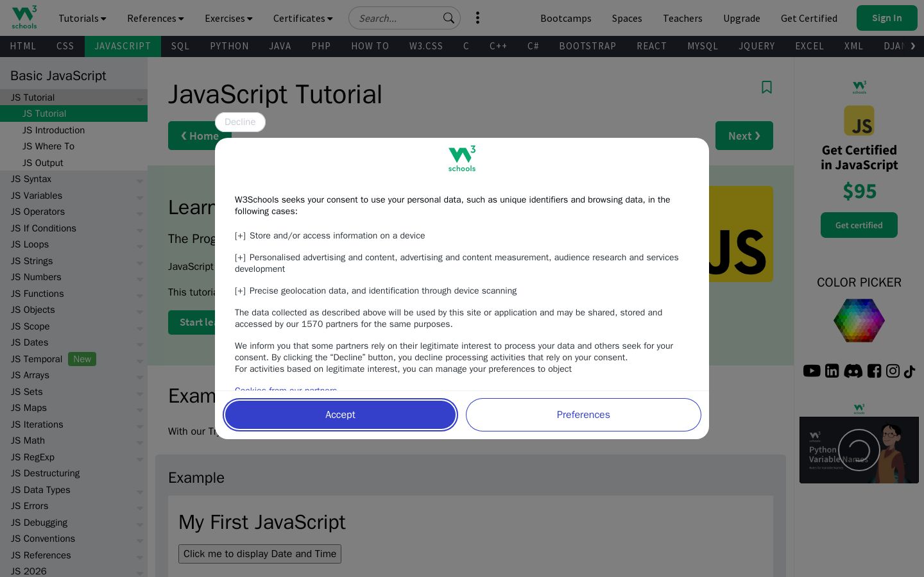This screenshot has height=577, width=924.
Task: Open W3Schools Discord icon
Action: tap(853, 371)
